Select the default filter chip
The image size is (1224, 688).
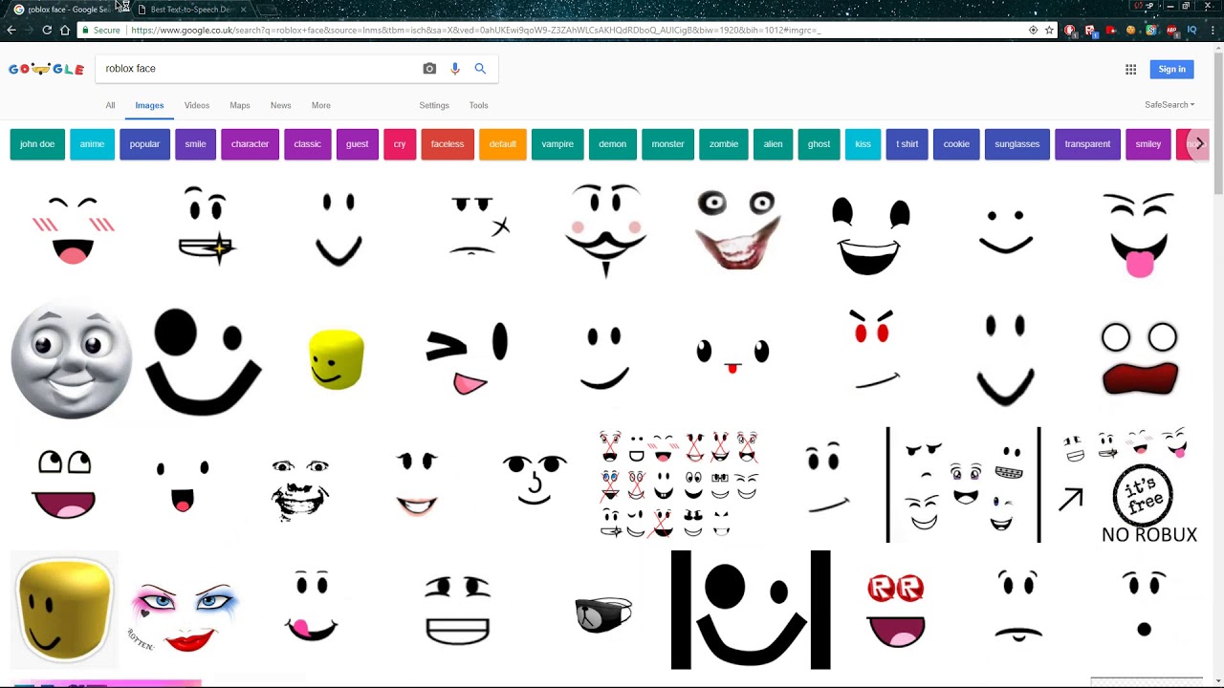click(x=502, y=144)
